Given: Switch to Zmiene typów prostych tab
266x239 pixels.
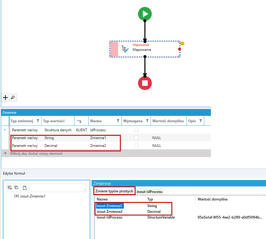Looking at the screenshot, I should click(114, 191).
